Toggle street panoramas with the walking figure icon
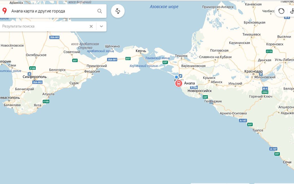This screenshot has width=294, height=184. click(x=292, y=11)
